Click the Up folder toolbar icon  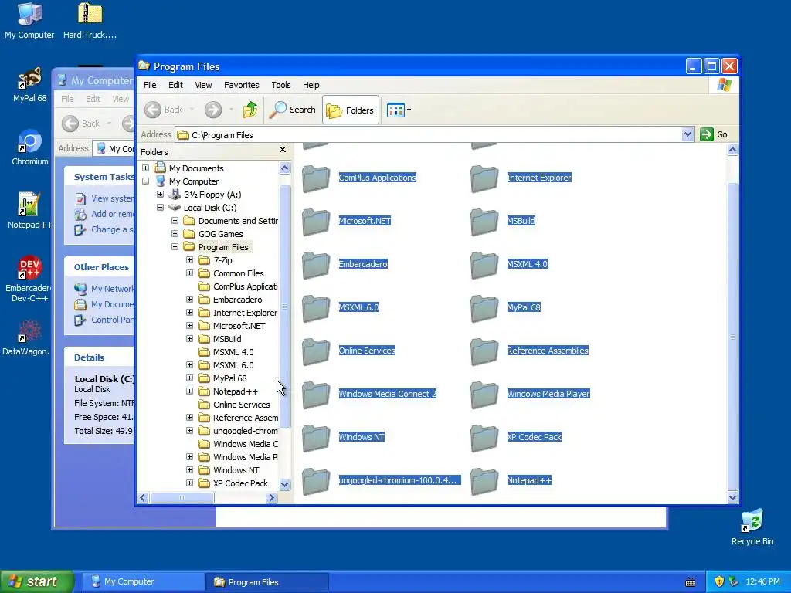coord(250,110)
